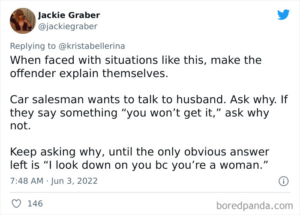Viewport: 300px width, 215px height.
Task: Click the 7:48 AM timestamp
Action: tap(27, 181)
